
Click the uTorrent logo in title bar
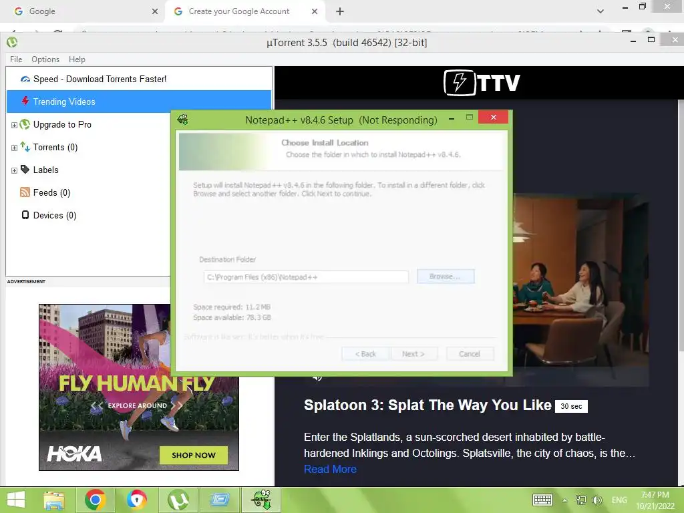(12, 42)
